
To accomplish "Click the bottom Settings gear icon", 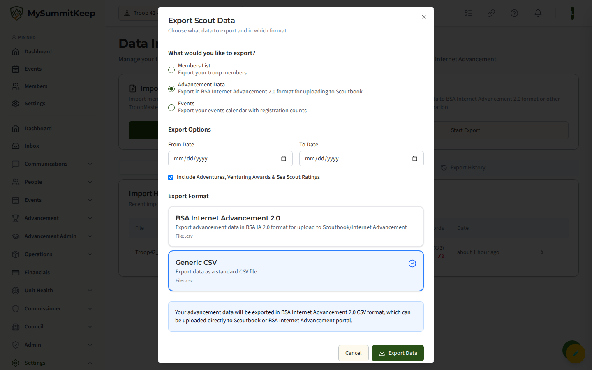I will click(x=16, y=363).
